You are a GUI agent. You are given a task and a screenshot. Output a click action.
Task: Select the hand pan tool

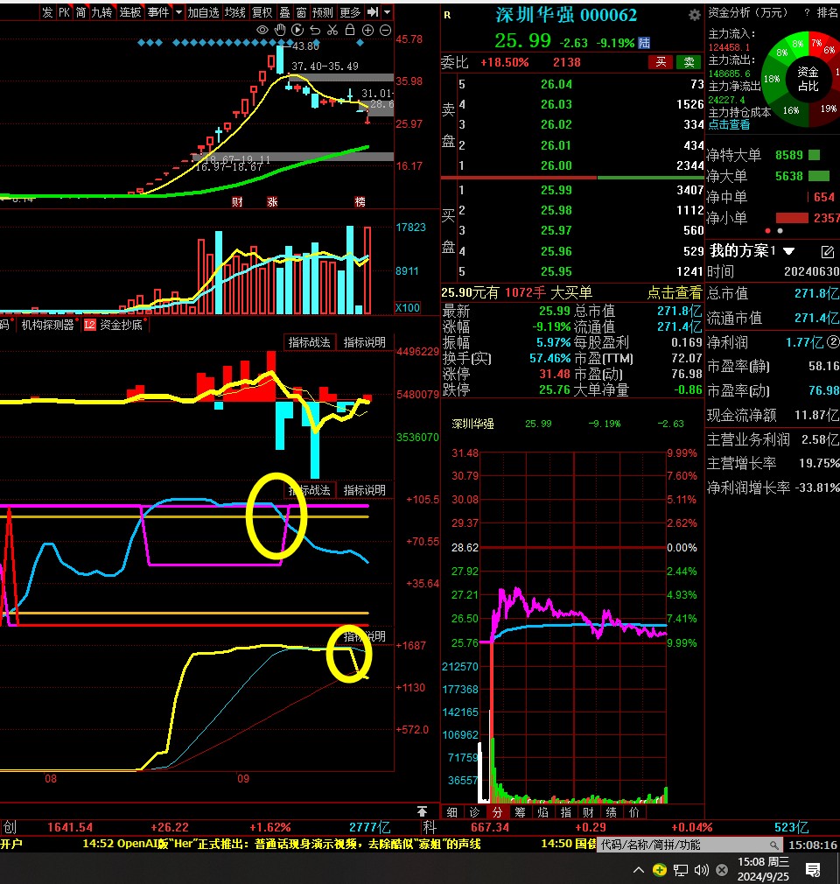pyautogui.click(x=280, y=30)
